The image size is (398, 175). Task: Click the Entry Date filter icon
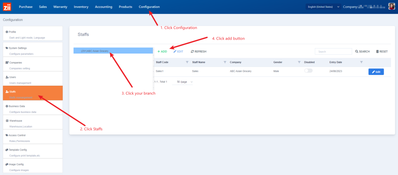click(361, 62)
